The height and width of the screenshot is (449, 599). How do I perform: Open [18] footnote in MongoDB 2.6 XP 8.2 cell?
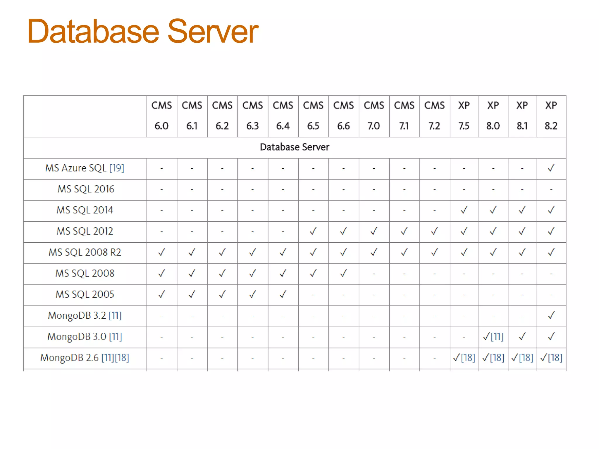coord(555,358)
